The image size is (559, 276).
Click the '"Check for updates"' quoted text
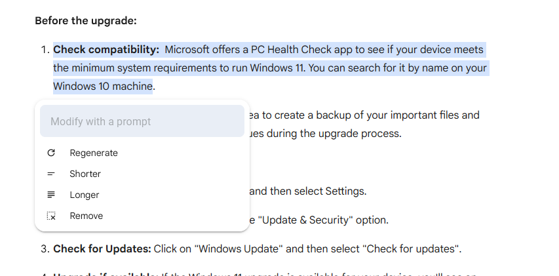click(410, 248)
